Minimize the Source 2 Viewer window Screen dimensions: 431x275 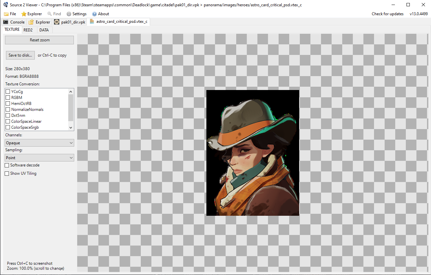(393, 5)
